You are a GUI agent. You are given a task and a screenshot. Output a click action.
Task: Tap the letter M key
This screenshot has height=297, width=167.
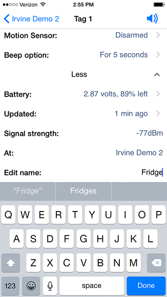tap(134, 263)
